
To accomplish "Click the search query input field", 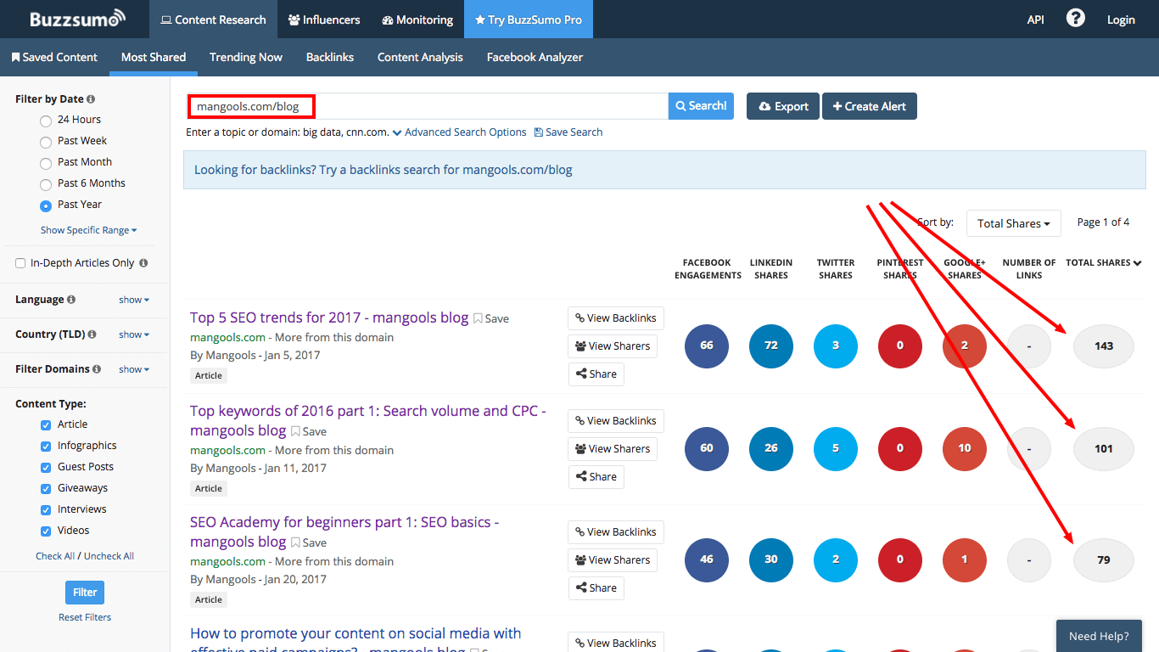I will pos(428,106).
